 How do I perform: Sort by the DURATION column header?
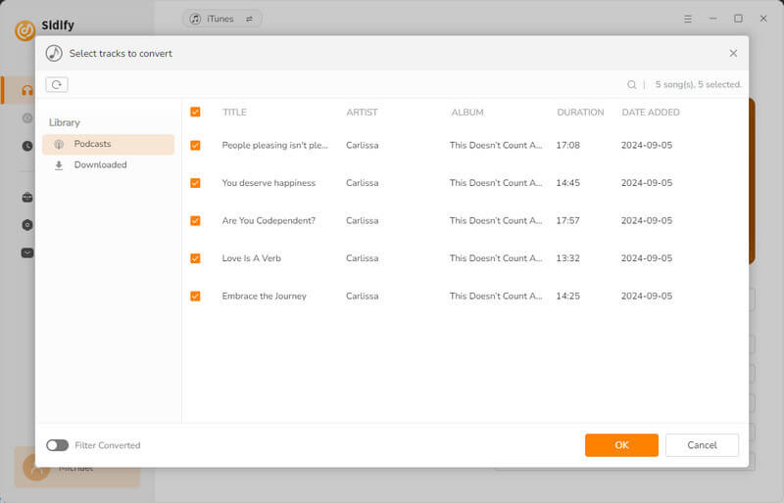click(580, 113)
